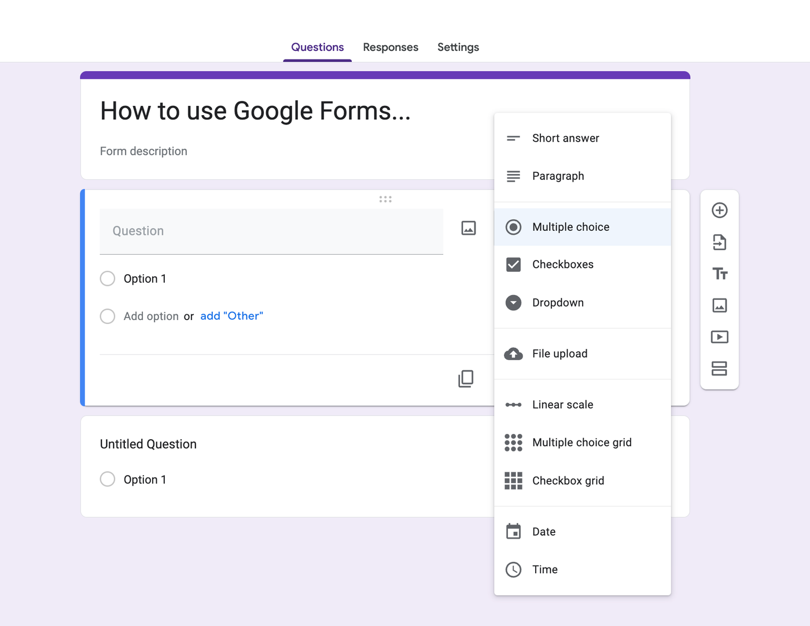Viewport: 810px width, 626px height.
Task: Choose Checkboxes as the question type
Action: pos(562,264)
